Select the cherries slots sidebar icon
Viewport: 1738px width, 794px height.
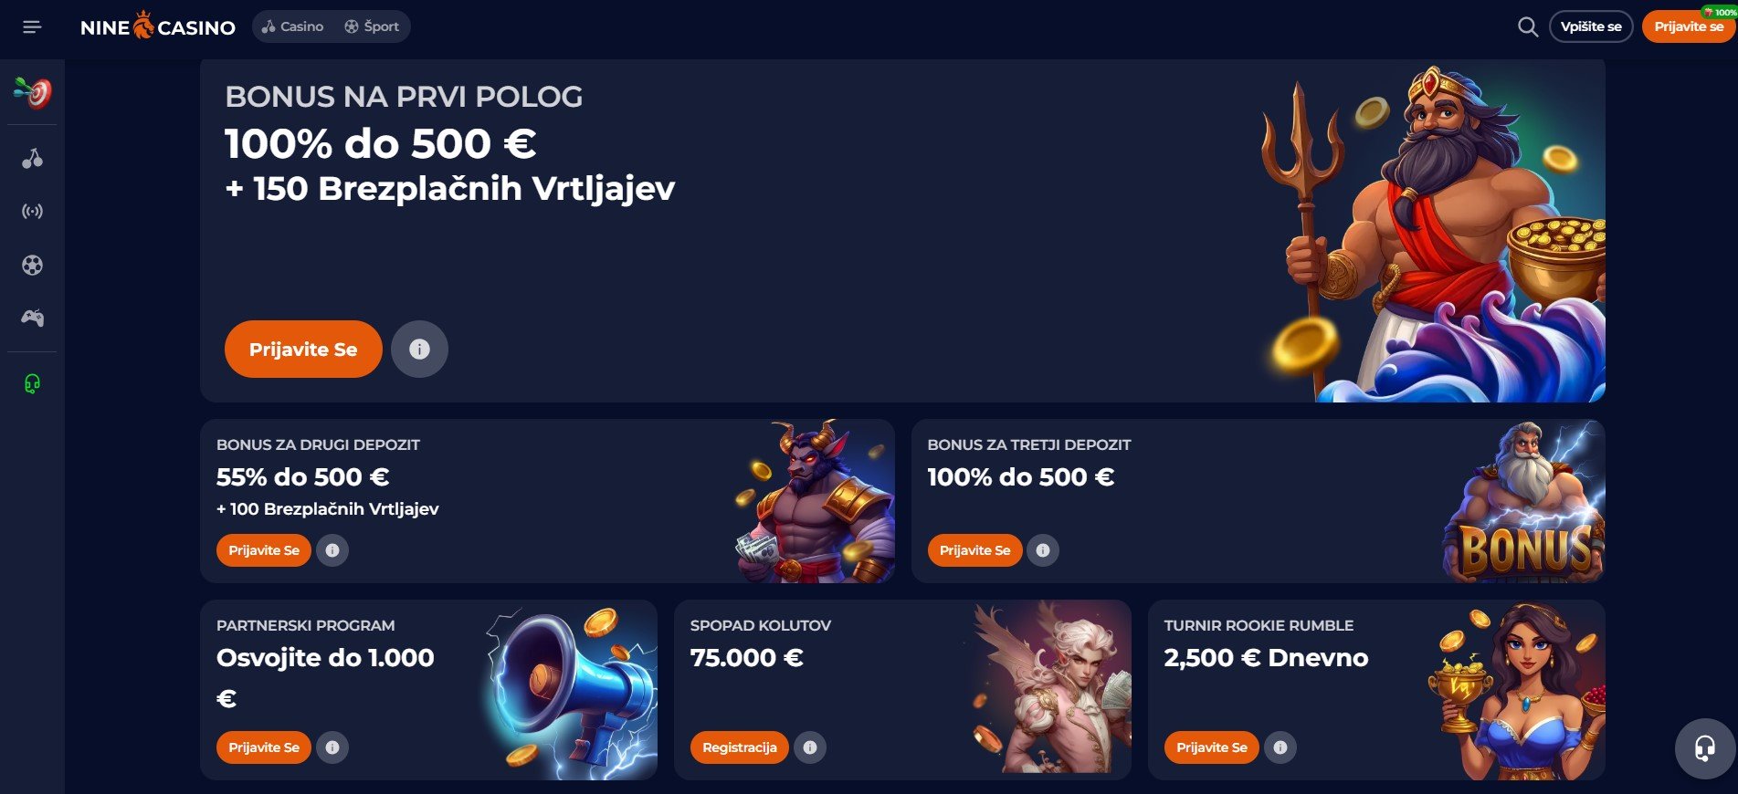[32, 159]
